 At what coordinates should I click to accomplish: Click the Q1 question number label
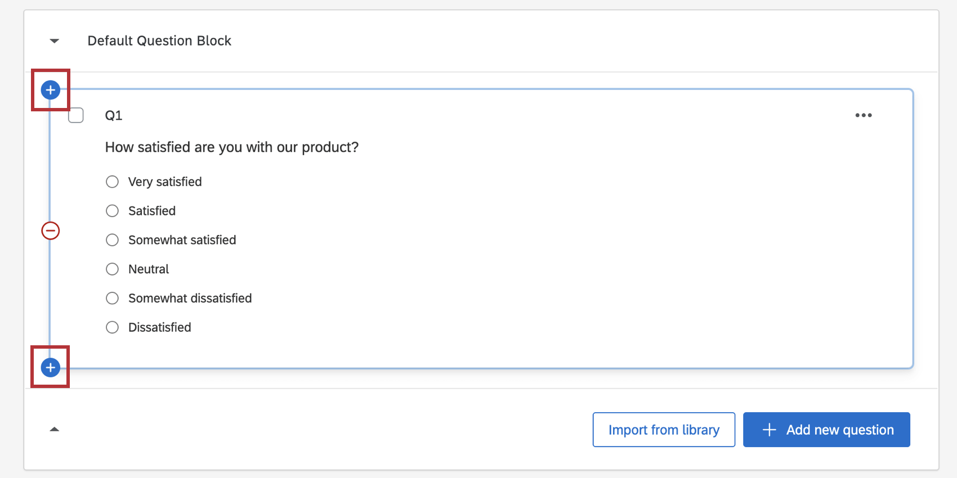coord(114,115)
